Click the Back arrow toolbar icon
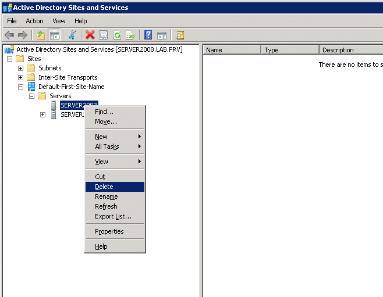 tap(9, 35)
